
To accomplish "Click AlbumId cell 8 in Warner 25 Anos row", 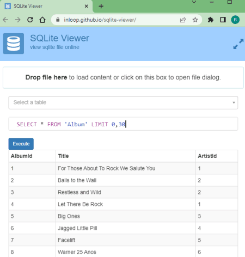I will 32,252.
